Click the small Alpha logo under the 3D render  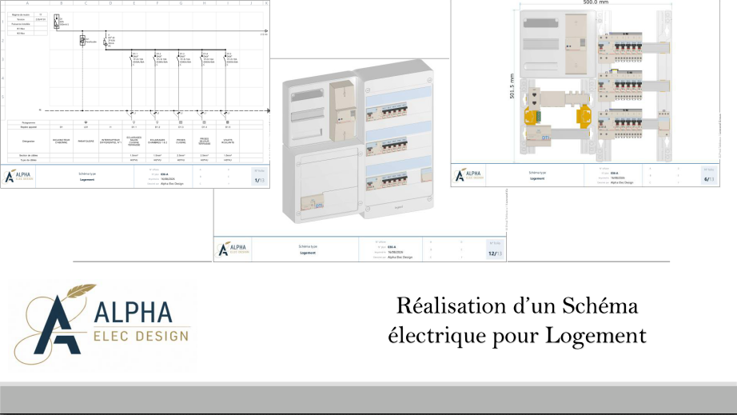[233, 249]
